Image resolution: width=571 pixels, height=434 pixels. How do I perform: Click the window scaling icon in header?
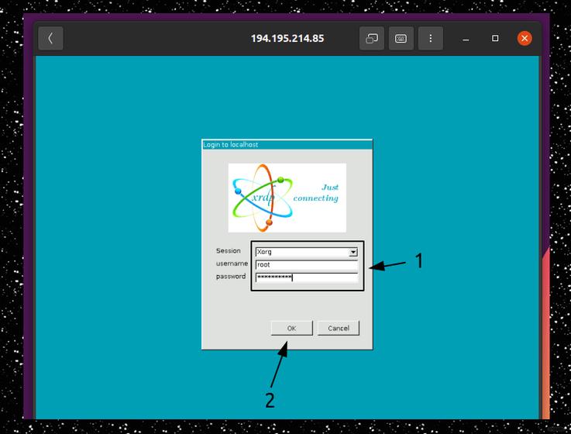pyautogui.click(x=372, y=38)
